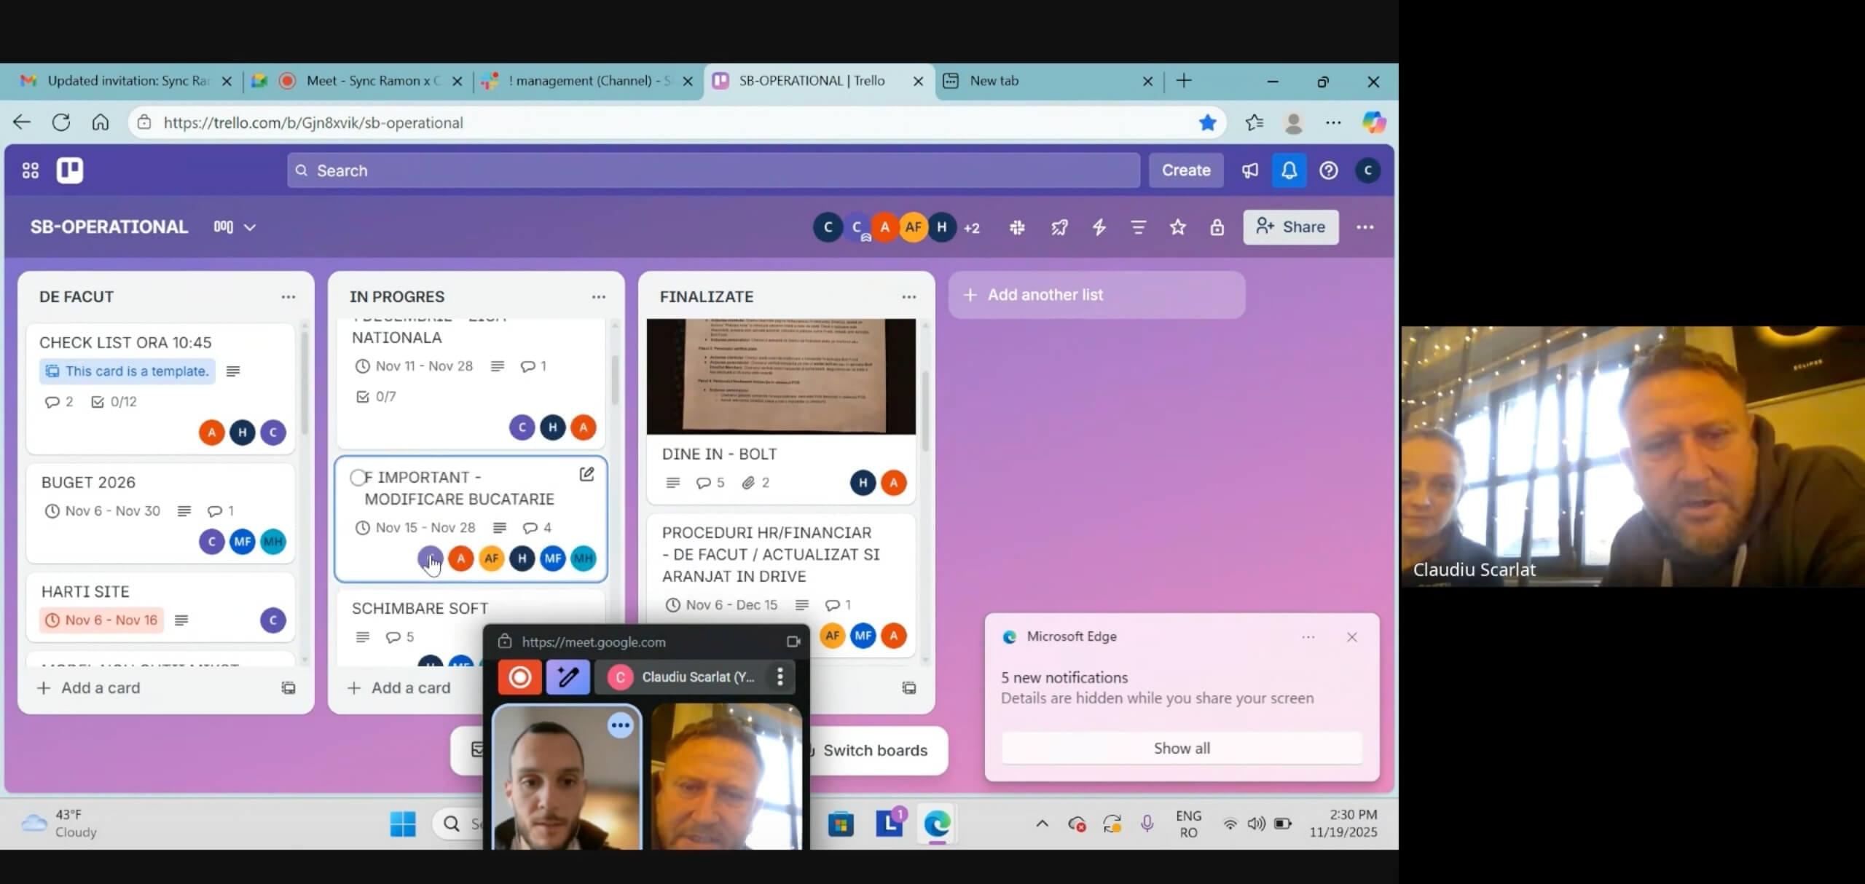This screenshot has height=884, width=1865.
Task: Click the edit pencil on MODIFICARE BUCATARIE card
Action: click(x=586, y=475)
